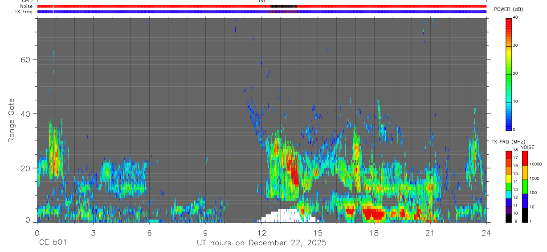The height and width of the screenshot is (252, 547).
Task: Click the 21 tick on UT hours axis
Action: (x=430, y=233)
